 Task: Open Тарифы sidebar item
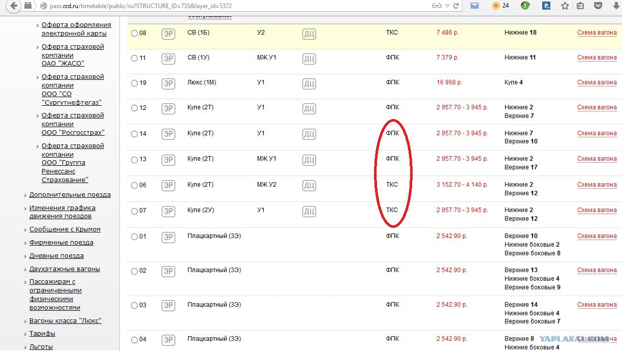tap(42, 334)
